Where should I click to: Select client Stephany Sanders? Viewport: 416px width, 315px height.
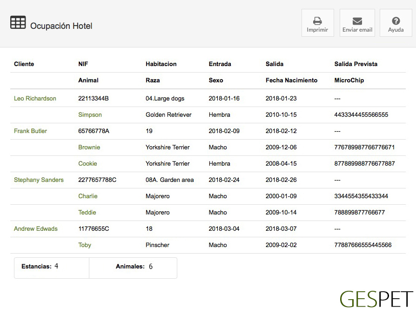click(x=39, y=180)
